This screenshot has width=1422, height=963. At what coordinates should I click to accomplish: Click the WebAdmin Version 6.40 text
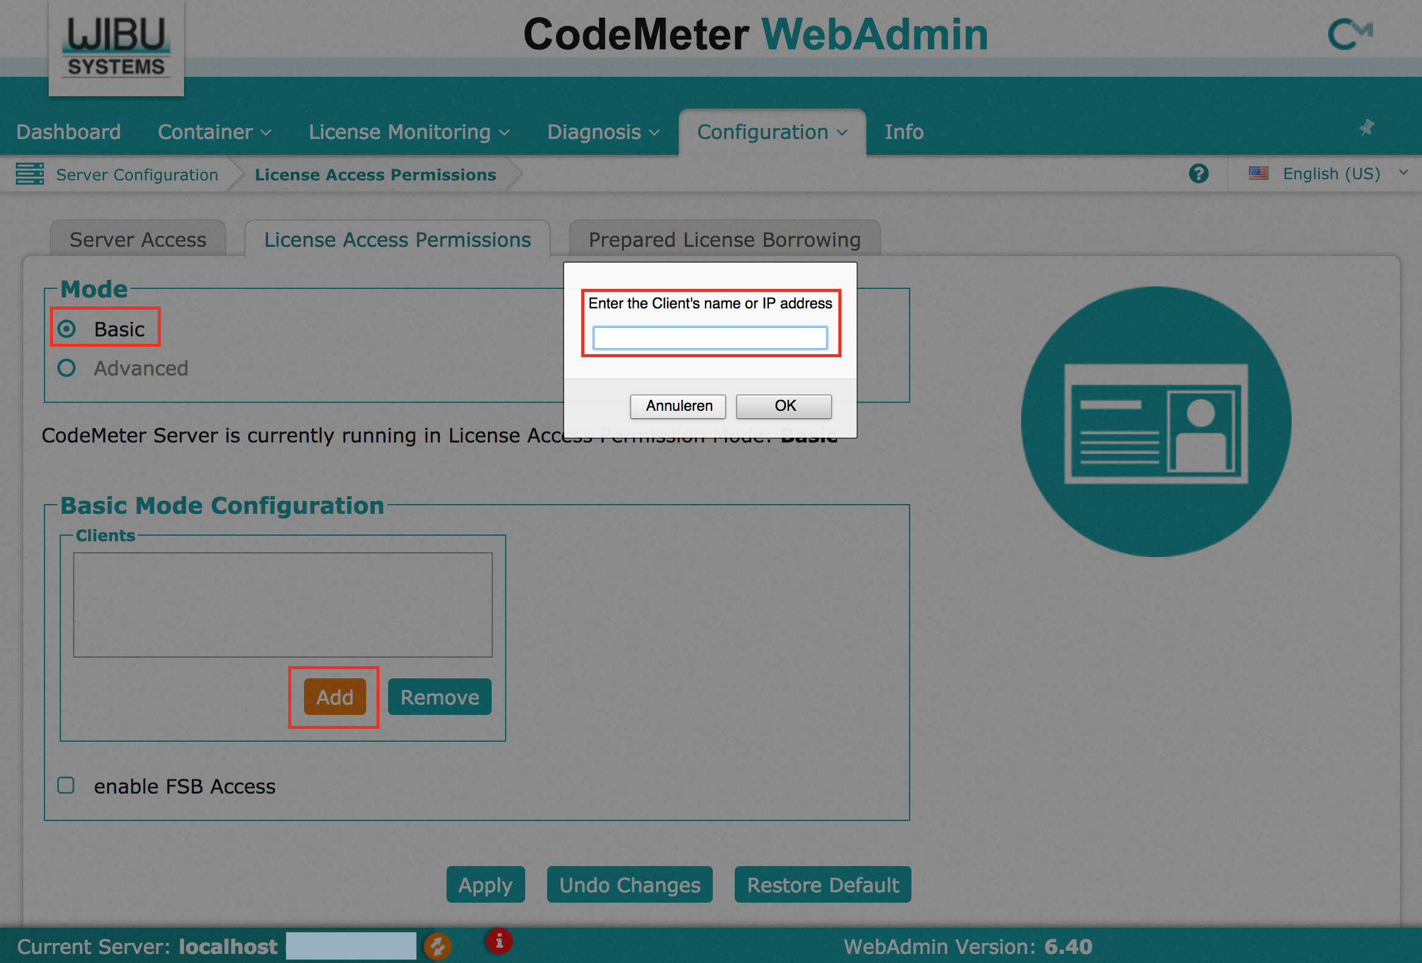(x=968, y=947)
